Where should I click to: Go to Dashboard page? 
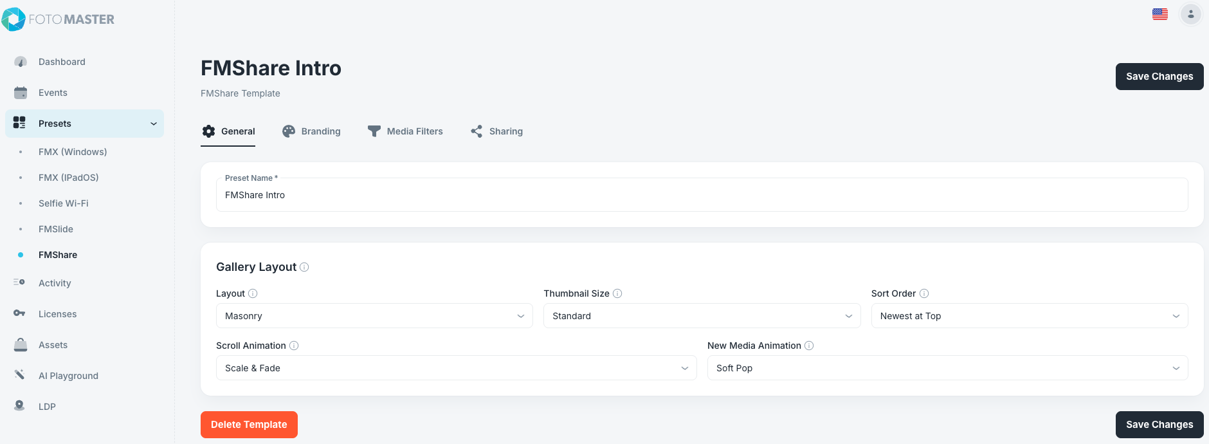tap(62, 62)
